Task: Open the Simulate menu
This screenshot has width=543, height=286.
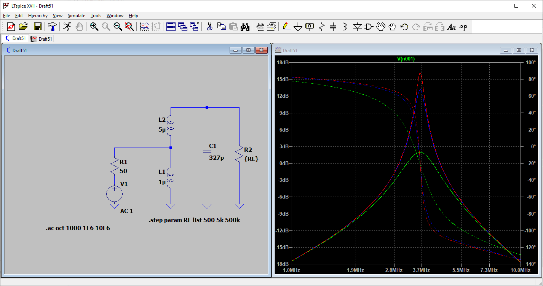Action: tap(76, 16)
